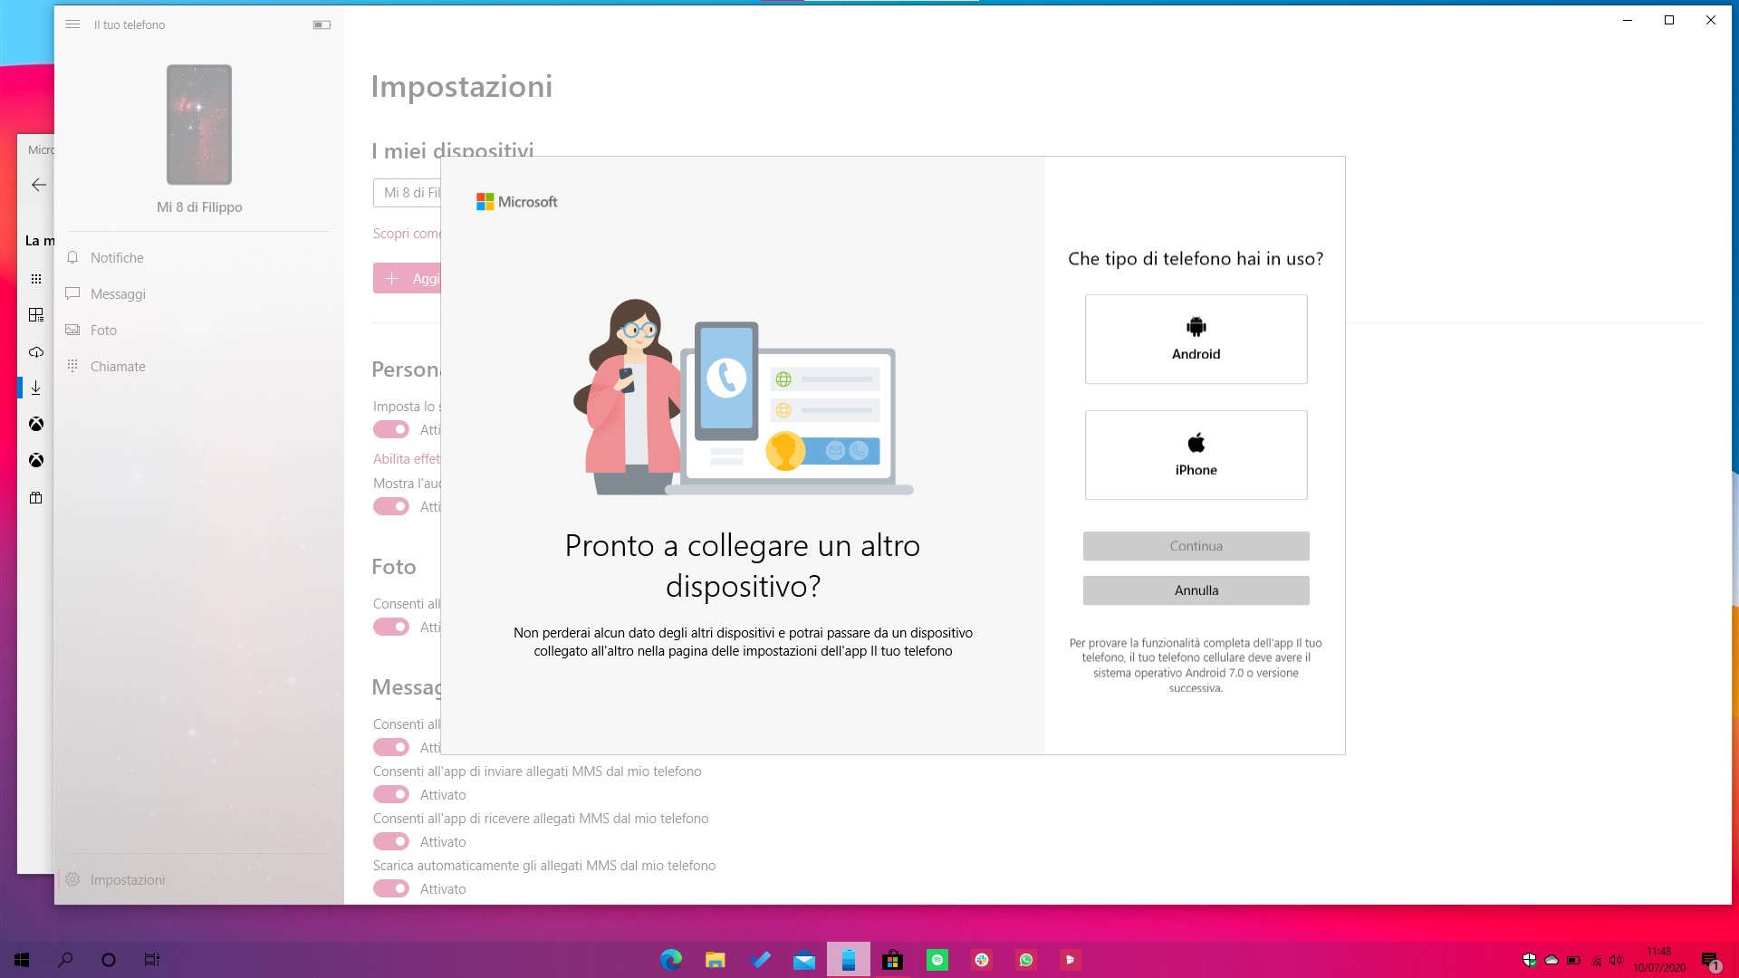1739x978 pixels.
Task: Click the Mi 8 di Filippo device name
Action: (199, 207)
